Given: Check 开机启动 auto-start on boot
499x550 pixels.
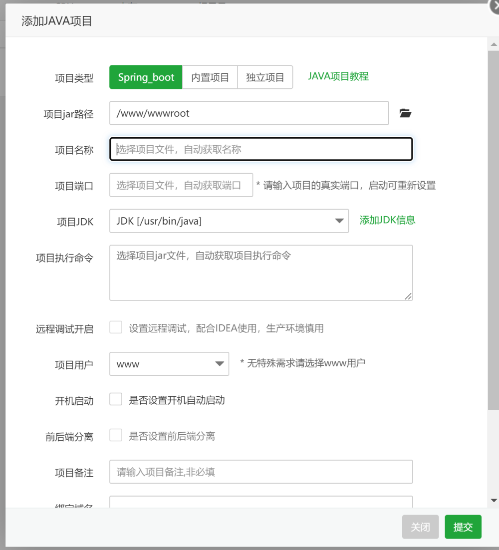Looking at the screenshot, I should pyautogui.click(x=115, y=399).
